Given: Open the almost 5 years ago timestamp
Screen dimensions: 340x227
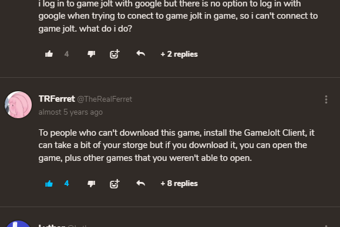Looking at the screenshot, I should (x=70, y=112).
